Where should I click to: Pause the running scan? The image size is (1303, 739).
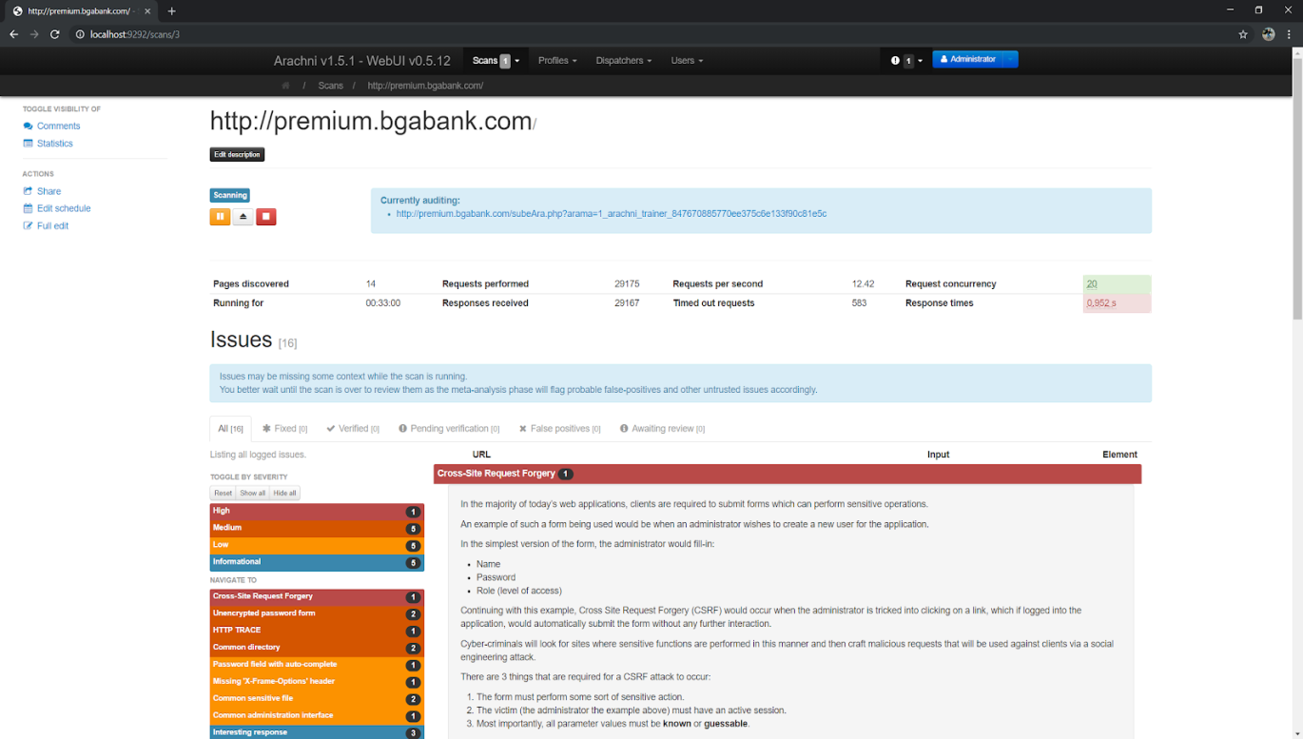click(220, 217)
